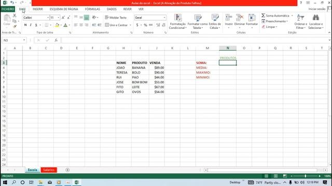This screenshot has width=332, height=186.
Task: Decrease font size with A down icon
Action: click(68, 18)
